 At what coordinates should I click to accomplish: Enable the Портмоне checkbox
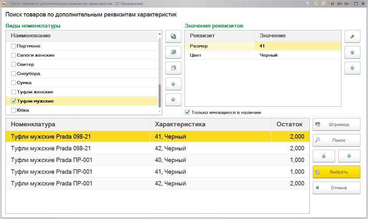click(x=13, y=46)
